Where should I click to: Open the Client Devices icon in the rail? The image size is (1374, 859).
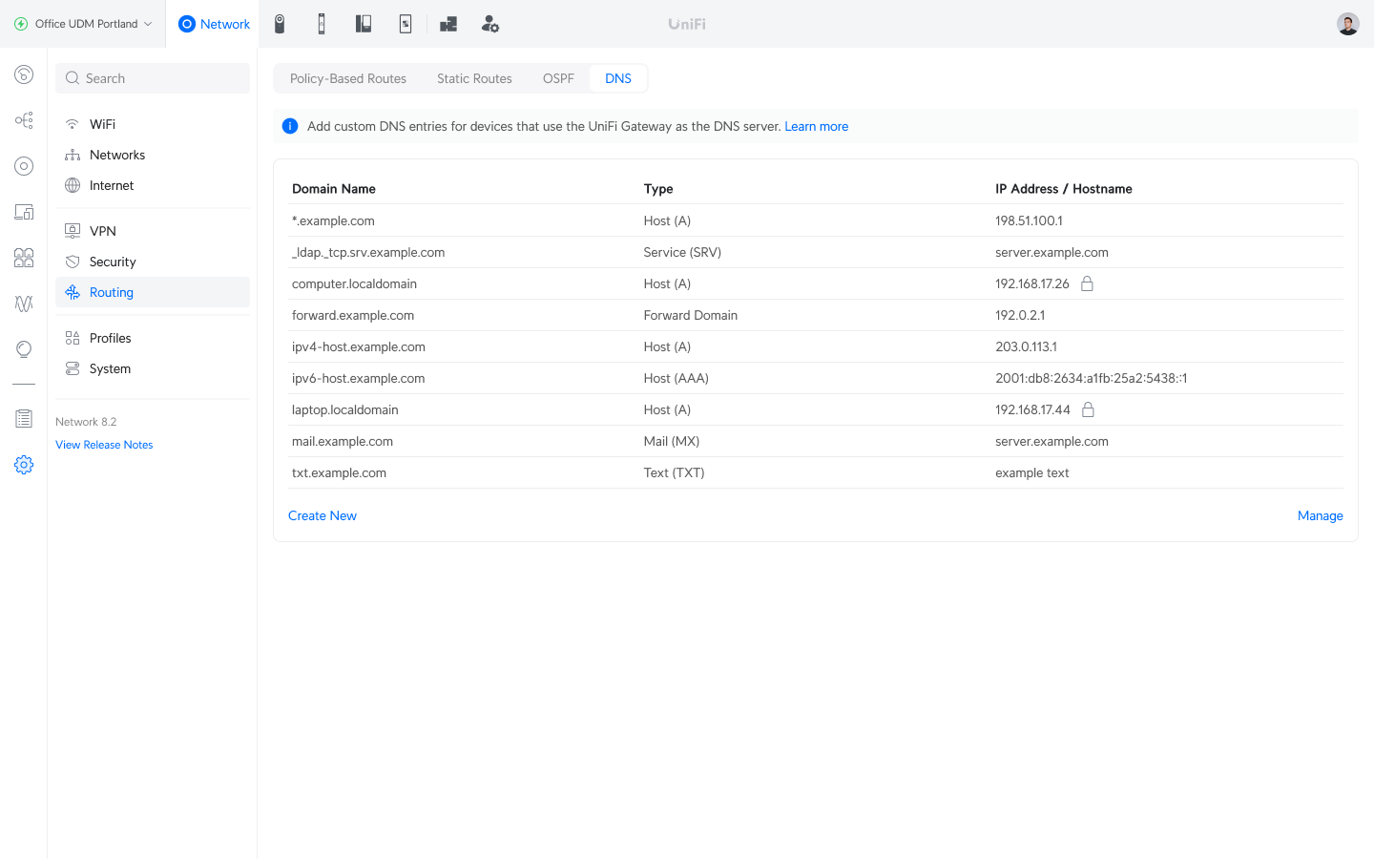pos(24,212)
